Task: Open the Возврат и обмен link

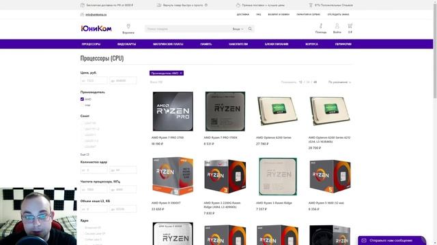Action: pos(279,14)
